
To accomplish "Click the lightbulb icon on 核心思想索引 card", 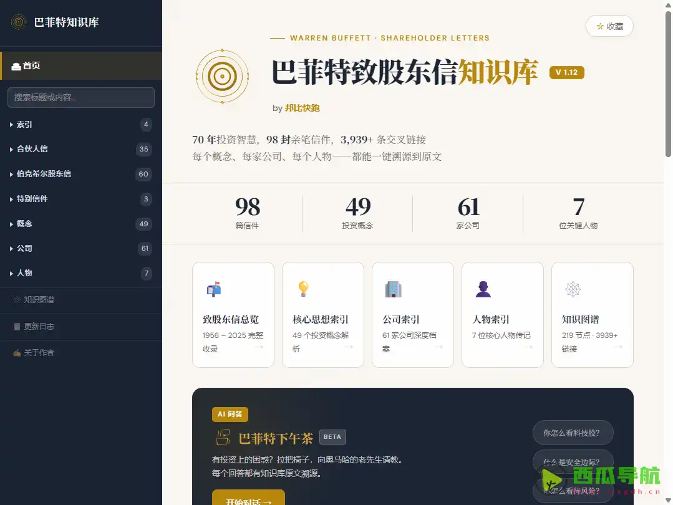I will (x=303, y=289).
